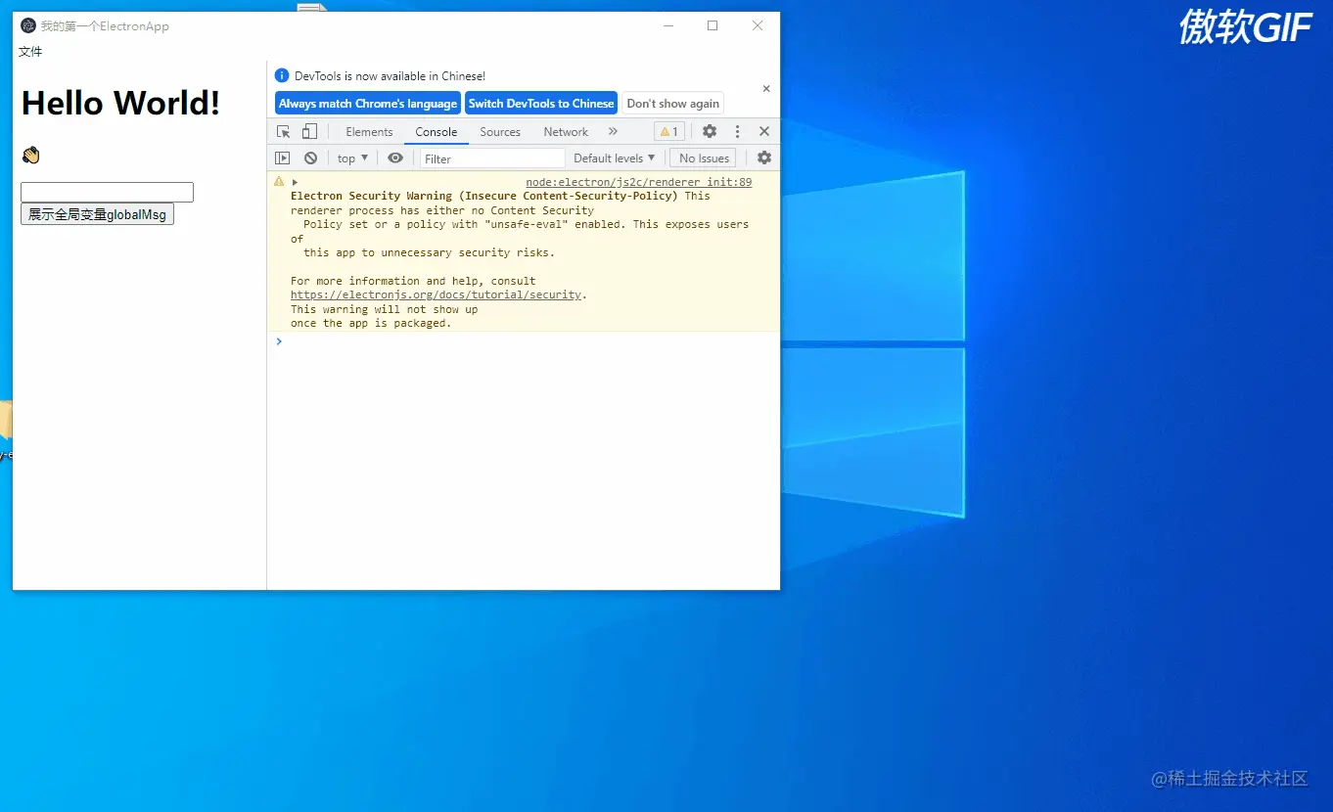Click the info icon in the language infobar
The image size is (1333, 812).
(282, 75)
